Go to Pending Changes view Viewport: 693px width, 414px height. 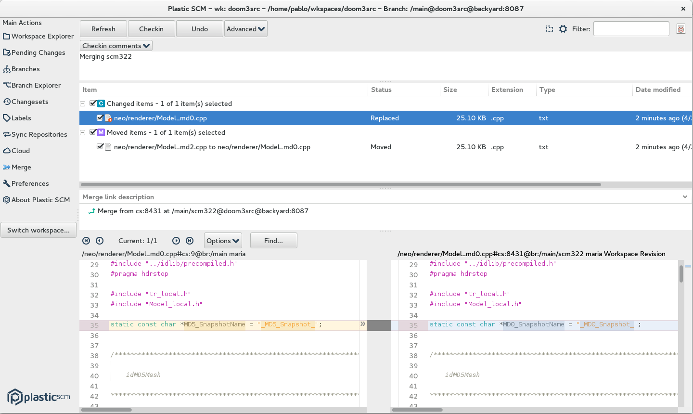click(x=34, y=52)
